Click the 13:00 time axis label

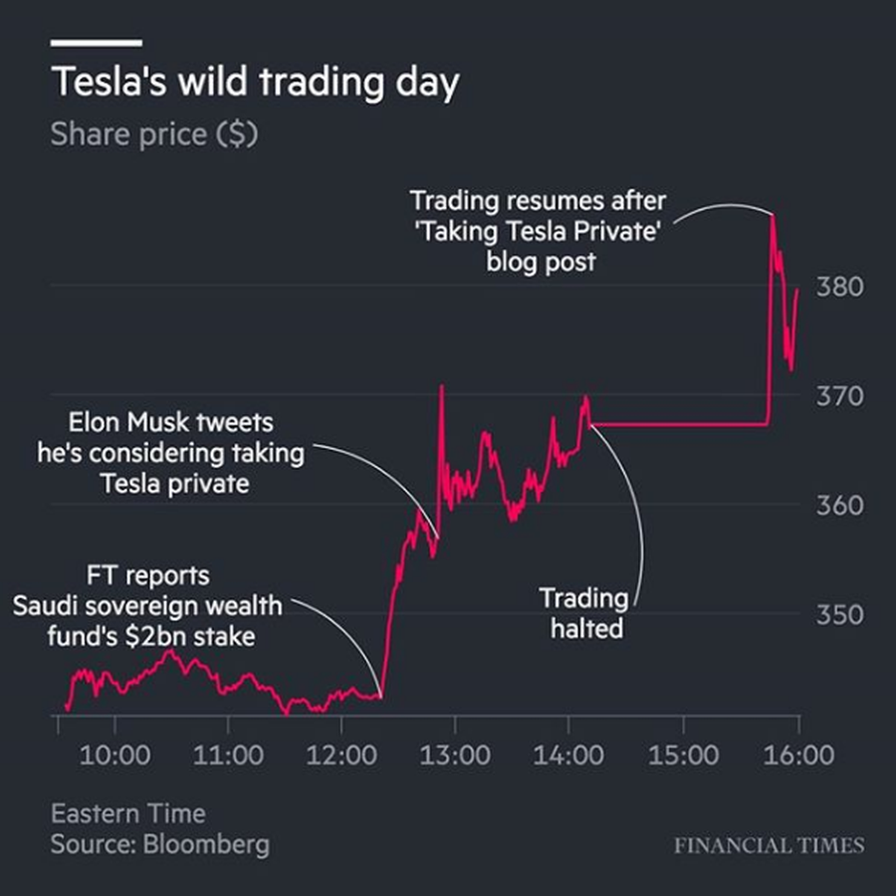pyautogui.click(x=455, y=755)
